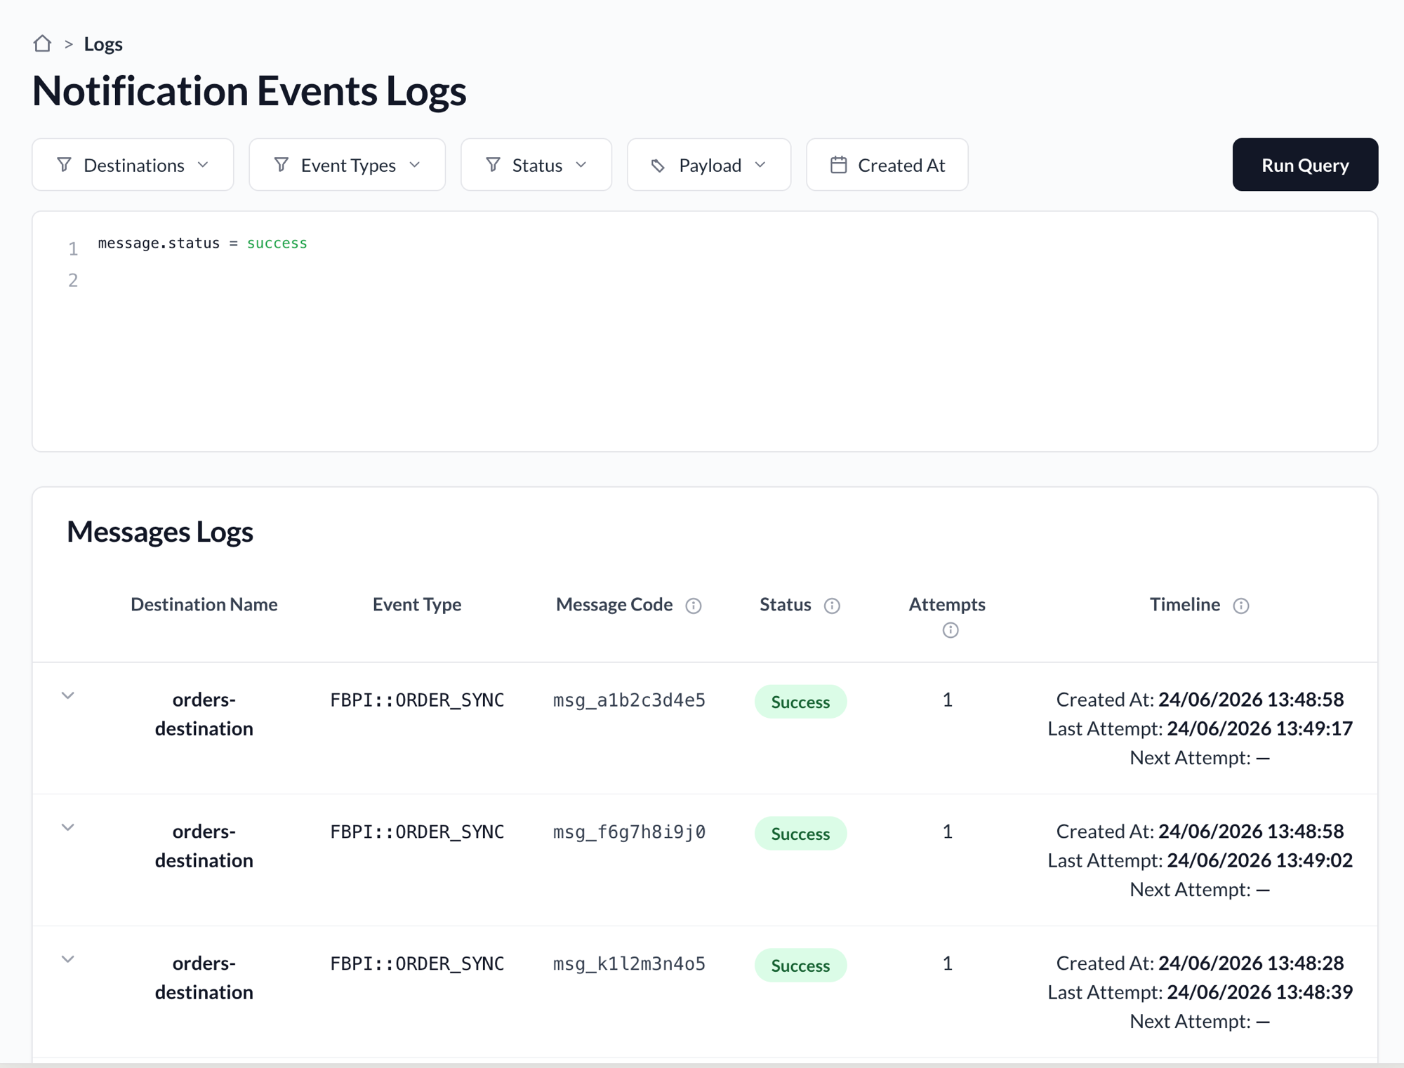Click the tag icon in Payload filter

click(x=658, y=166)
